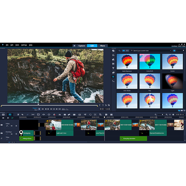
Task: Open the Settings menu
Action: tap(24, 45)
